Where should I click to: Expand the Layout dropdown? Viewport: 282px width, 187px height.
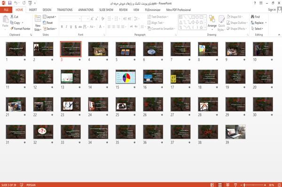pyautogui.click(x=49, y=17)
